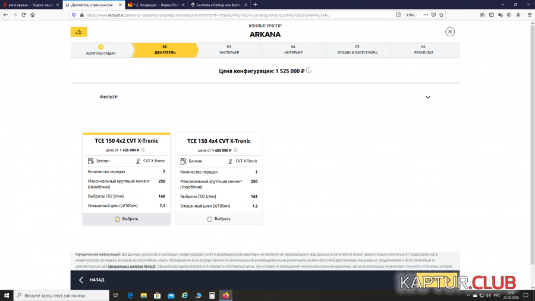Viewport: 535px width, 301px height.
Task: Reload the page using browser refresh button
Action: tap(26, 14)
